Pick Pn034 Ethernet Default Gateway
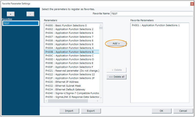The image size is (195, 117). [x=65, y=89]
